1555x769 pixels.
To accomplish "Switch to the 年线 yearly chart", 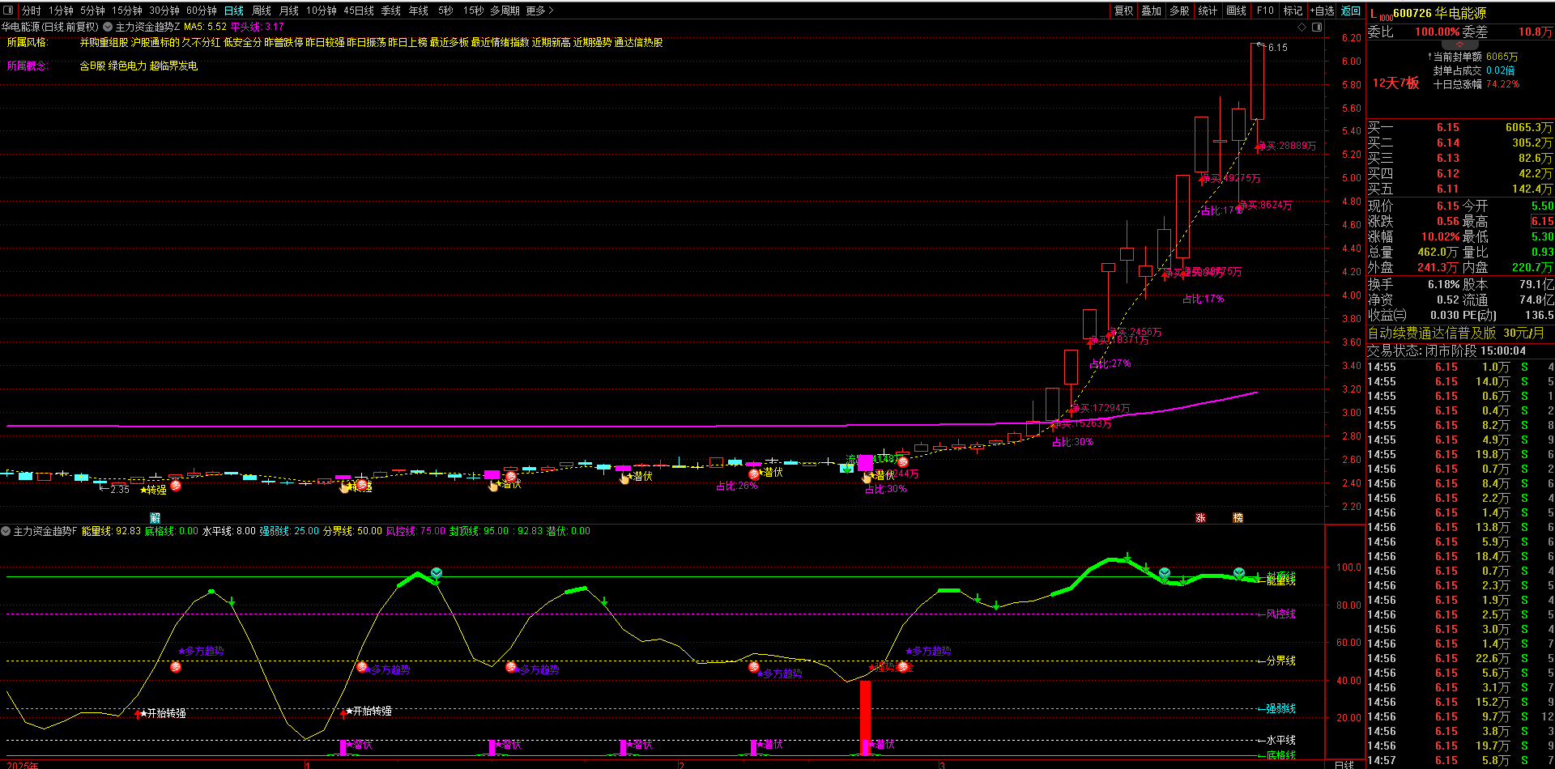I will (419, 11).
